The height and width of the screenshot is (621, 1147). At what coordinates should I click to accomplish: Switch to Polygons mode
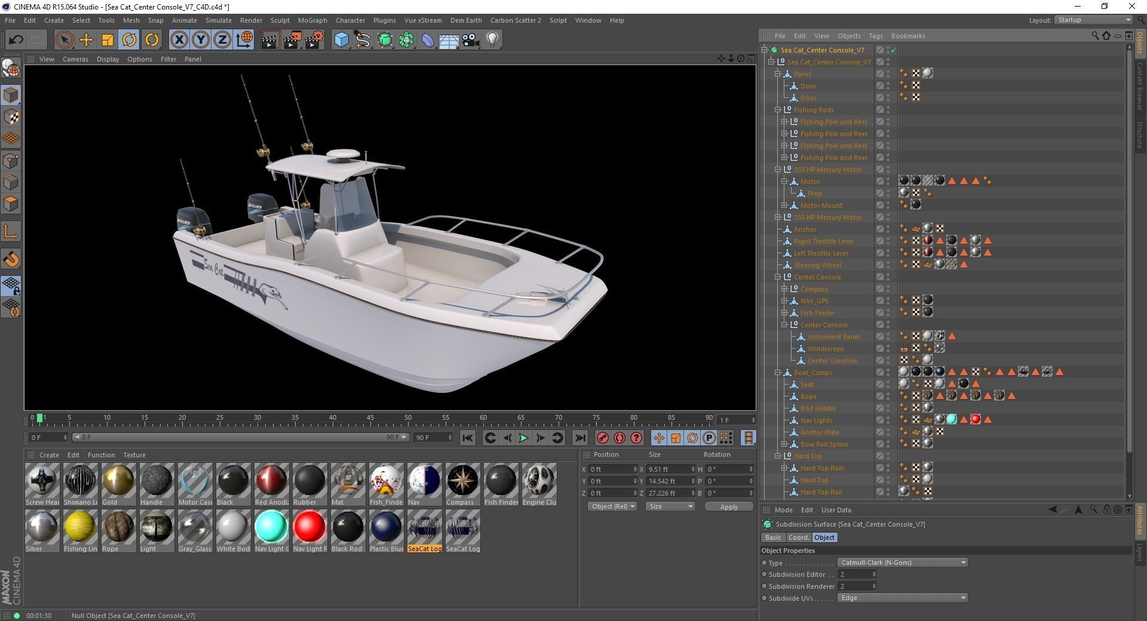(x=11, y=204)
